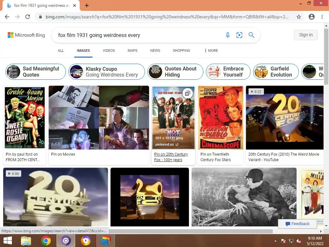Select the IMAGES tab
Screen dimensions: 329x247
point(83,50)
